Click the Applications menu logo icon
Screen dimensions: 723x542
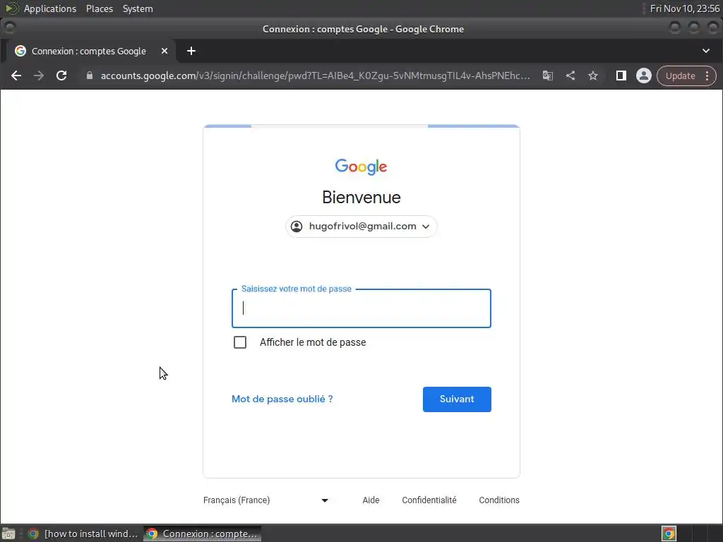[11, 8]
